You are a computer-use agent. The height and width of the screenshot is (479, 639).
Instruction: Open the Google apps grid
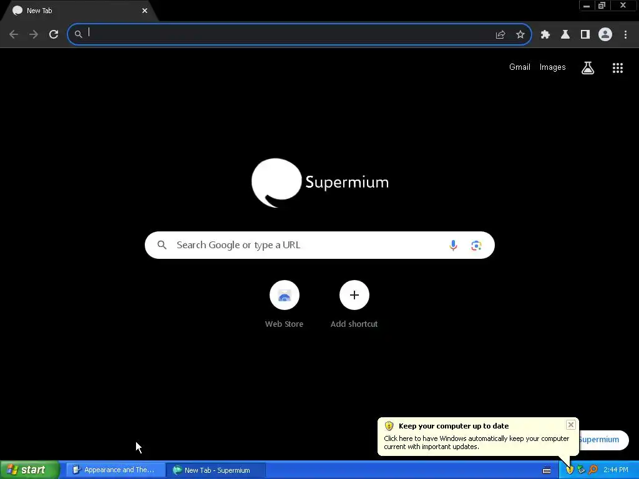pos(618,68)
